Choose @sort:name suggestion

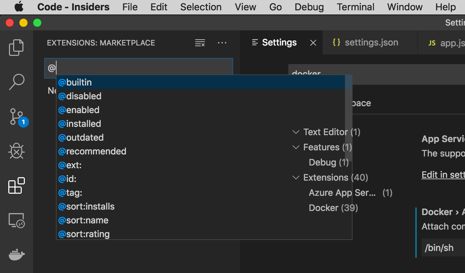204,220
